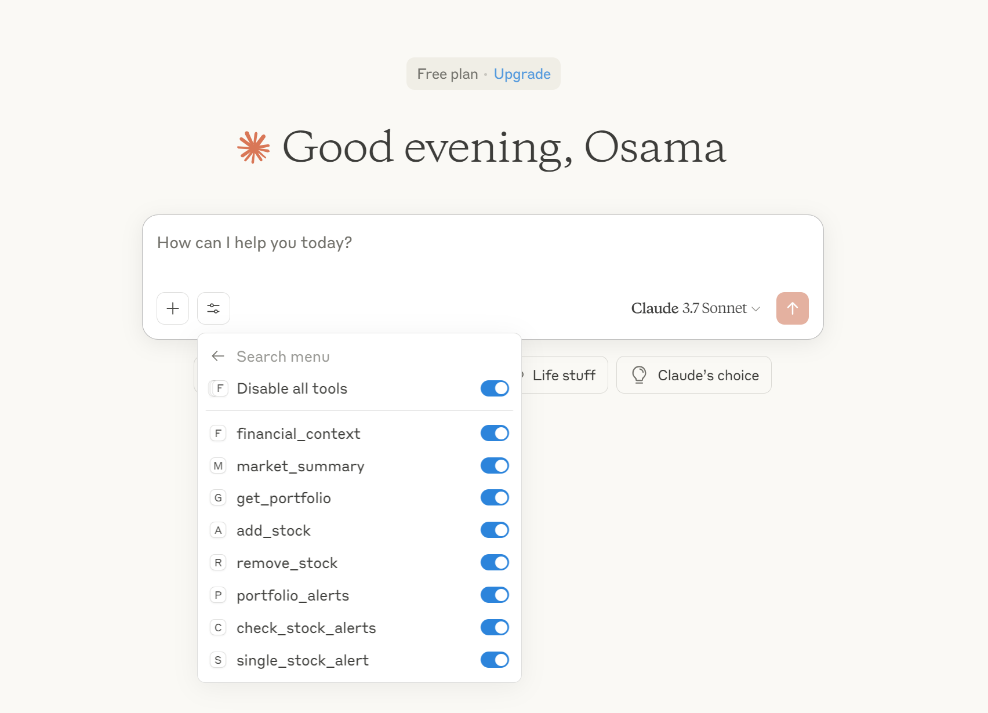The width and height of the screenshot is (988, 713).
Task: Click the send message arrow button
Action: click(x=792, y=308)
